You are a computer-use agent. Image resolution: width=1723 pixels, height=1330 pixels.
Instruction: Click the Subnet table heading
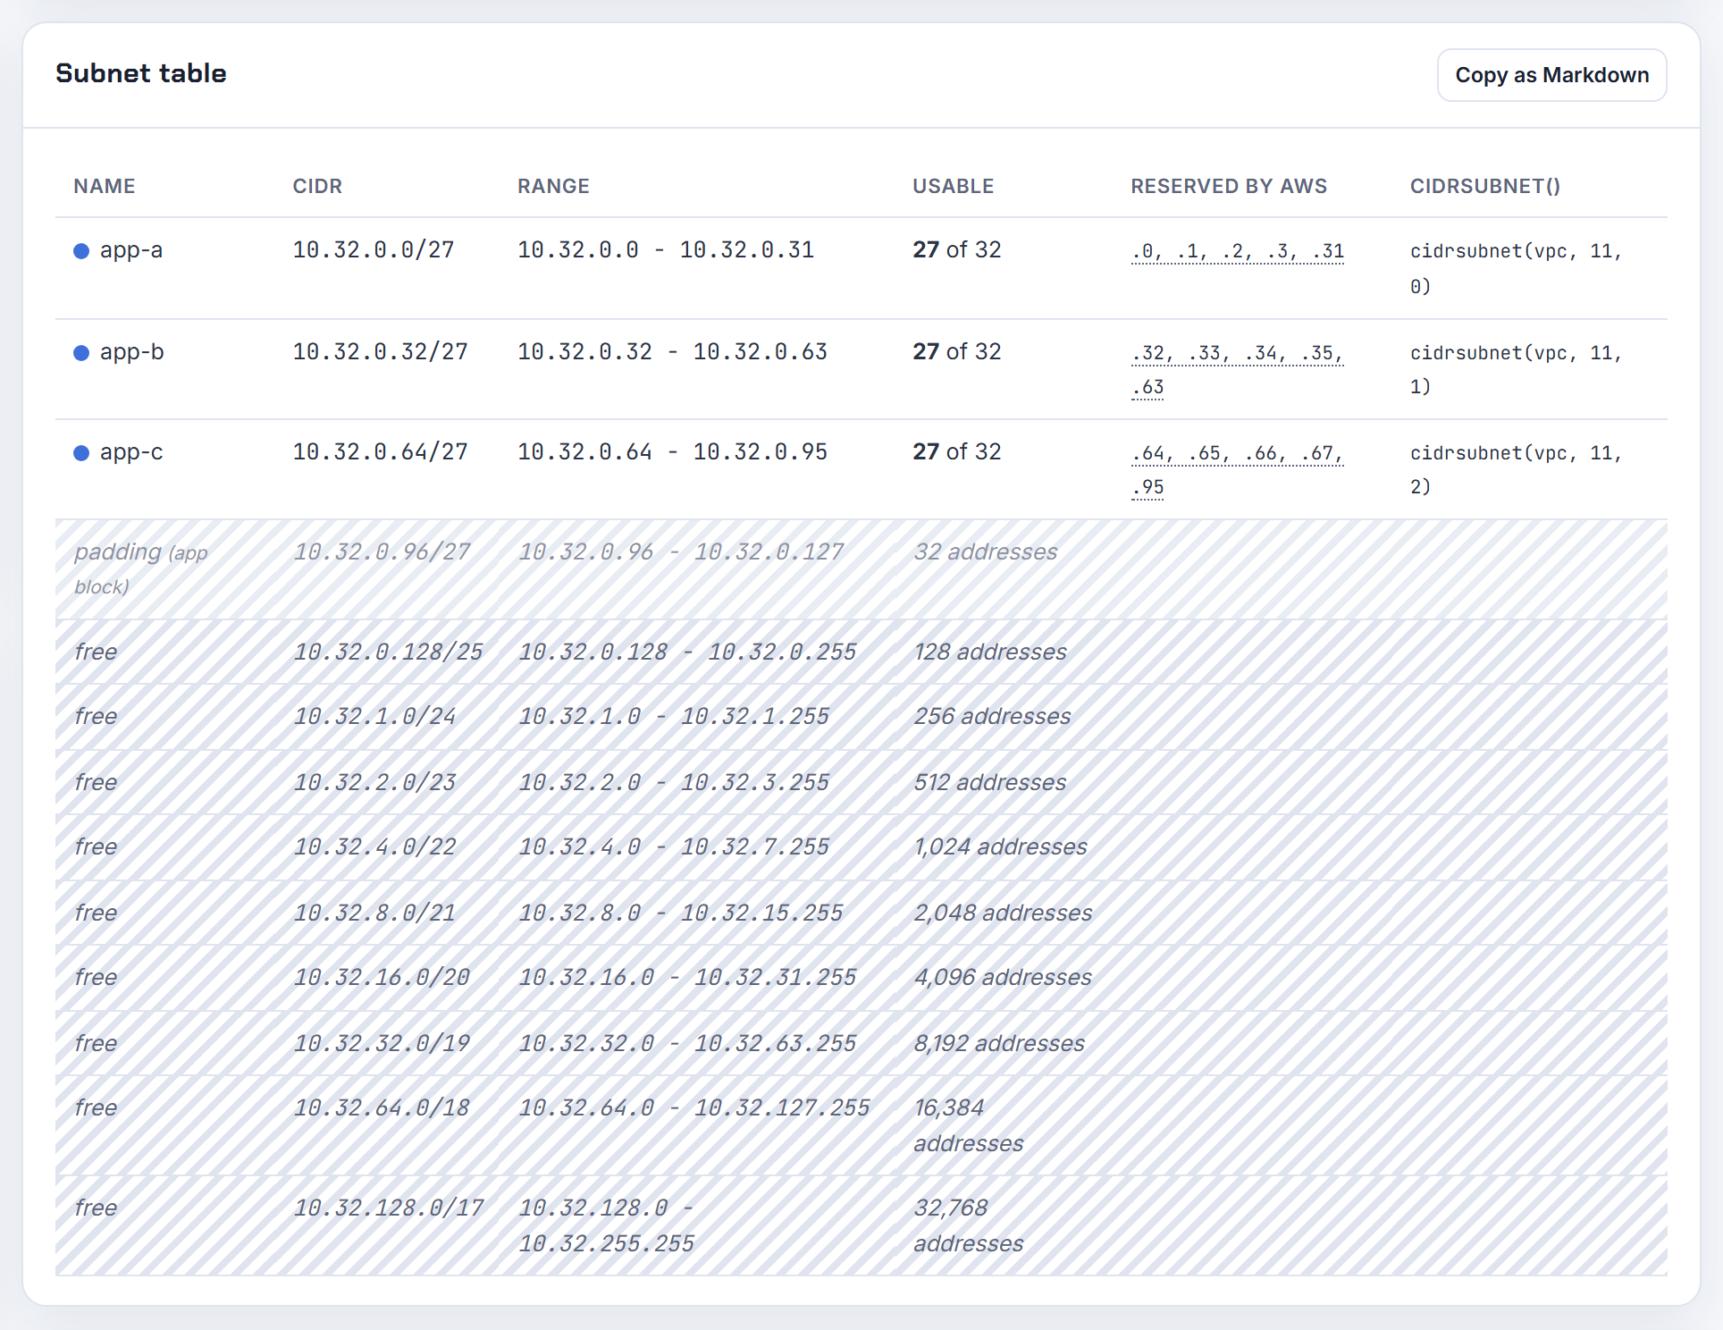[141, 73]
